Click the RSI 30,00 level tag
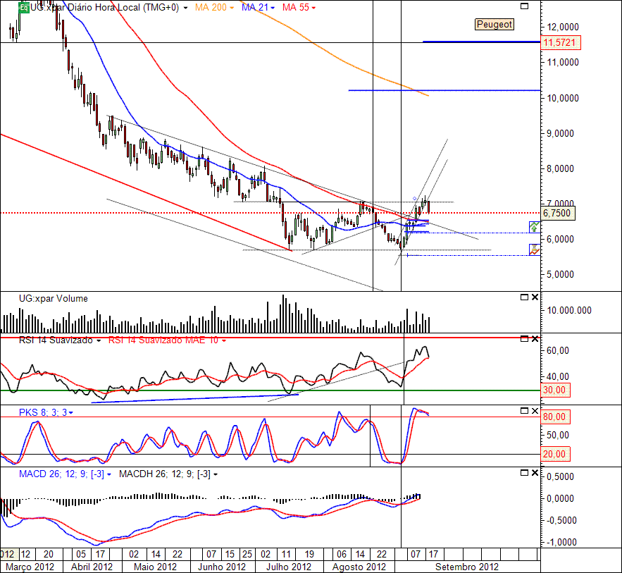 555,390
